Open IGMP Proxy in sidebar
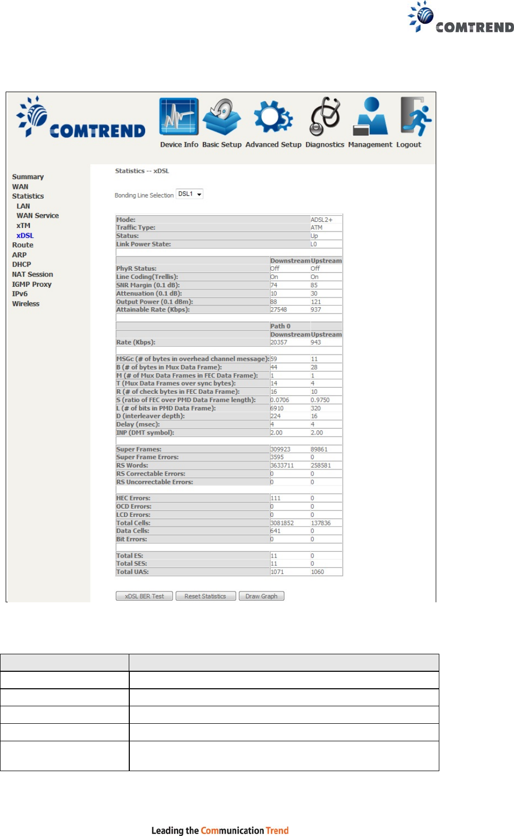The height and width of the screenshot is (836, 514). pyautogui.click(x=31, y=284)
